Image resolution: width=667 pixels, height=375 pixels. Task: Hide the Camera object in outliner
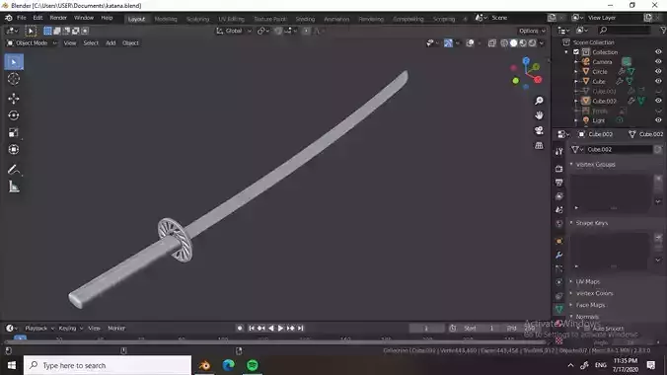pyautogui.click(x=658, y=62)
